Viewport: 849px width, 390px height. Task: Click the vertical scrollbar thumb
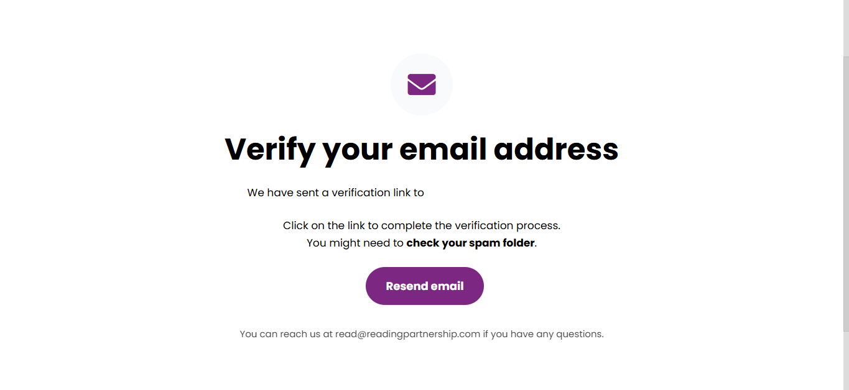[846, 194]
